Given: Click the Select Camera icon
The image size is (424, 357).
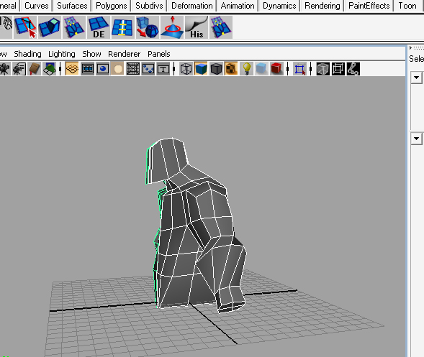Looking at the screenshot, I should click(x=4, y=68).
